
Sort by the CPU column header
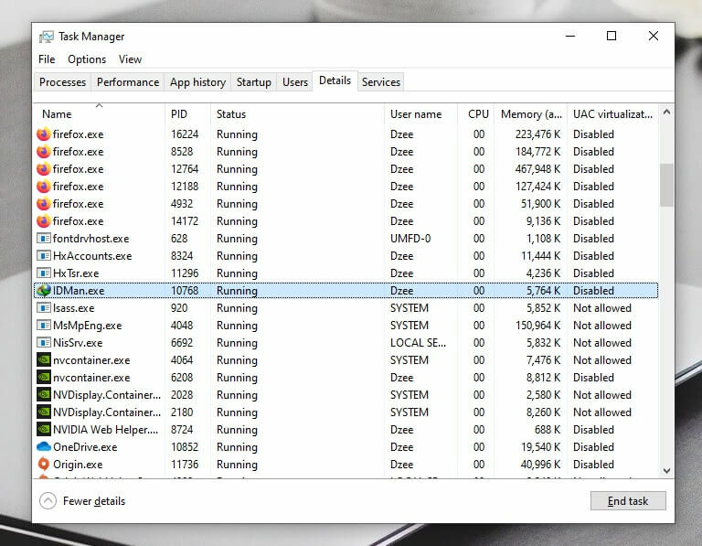tap(475, 113)
